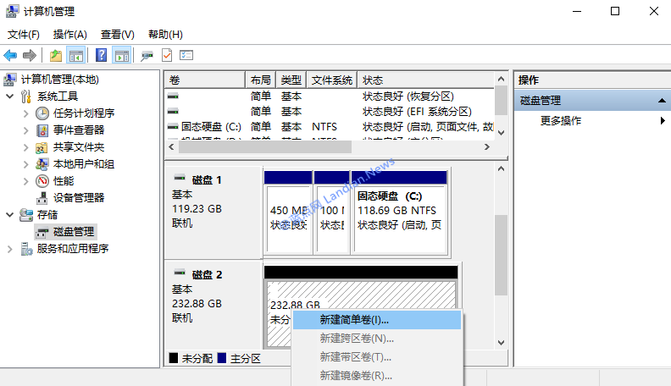Select 设备管理器 in the tree
This screenshot has width=671, height=386.
pyautogui.click(x=78, y=197)
